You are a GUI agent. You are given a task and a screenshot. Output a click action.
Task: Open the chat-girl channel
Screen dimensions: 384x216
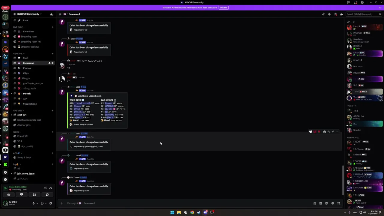pyautogui.click(x=33, y=115)
